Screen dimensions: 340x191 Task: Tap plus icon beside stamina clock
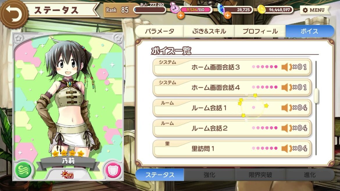[x=181, y=16]
